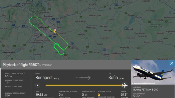Click the Székesfehérvár label on the map
The image size is (175, 98).
click(9, 52)
